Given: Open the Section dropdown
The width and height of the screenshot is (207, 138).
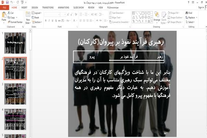Looking at the screenshot, I should click(37, 22).
